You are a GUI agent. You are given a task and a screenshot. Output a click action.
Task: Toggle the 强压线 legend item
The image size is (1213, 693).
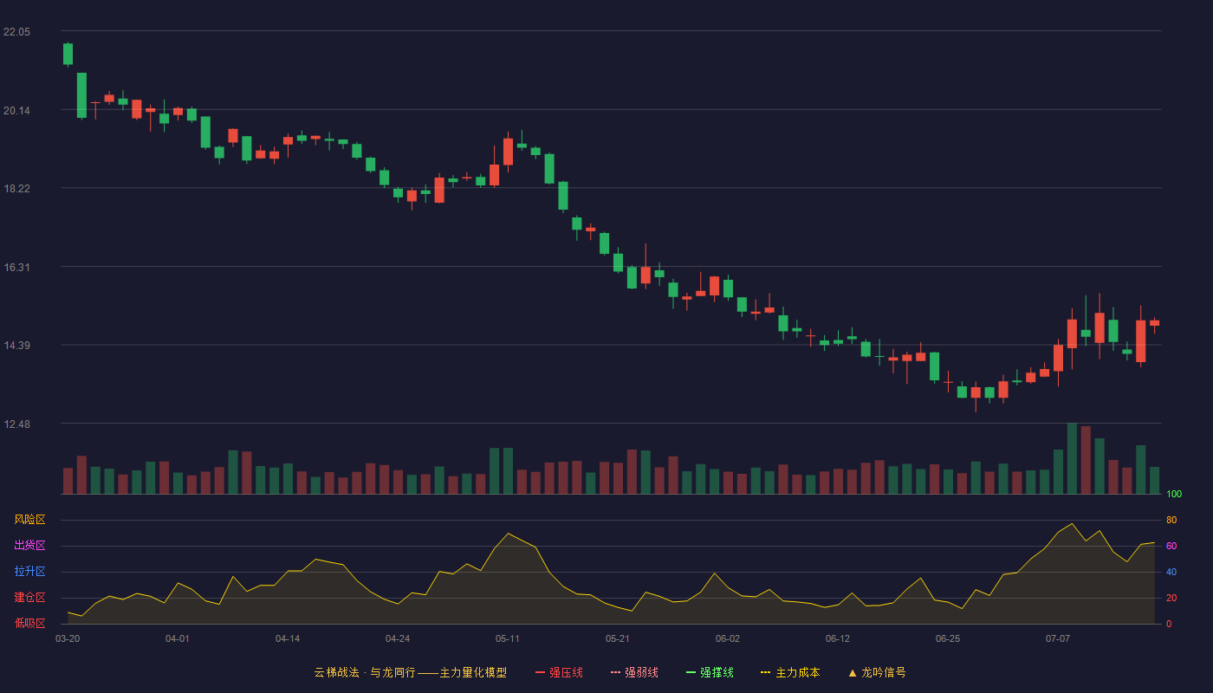click(x=559, y=672)
